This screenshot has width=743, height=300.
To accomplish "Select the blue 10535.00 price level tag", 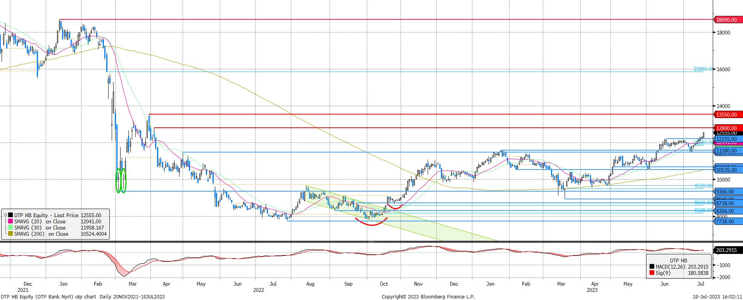I will point(727,170).
